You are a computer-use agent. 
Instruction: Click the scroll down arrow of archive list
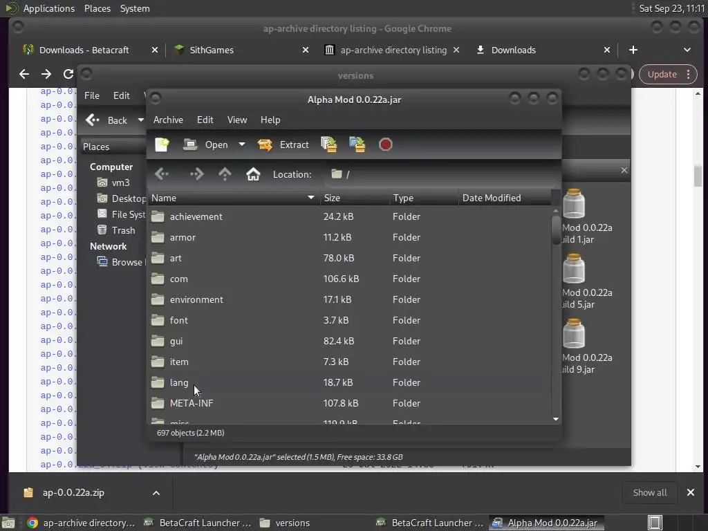pos(556,419)
